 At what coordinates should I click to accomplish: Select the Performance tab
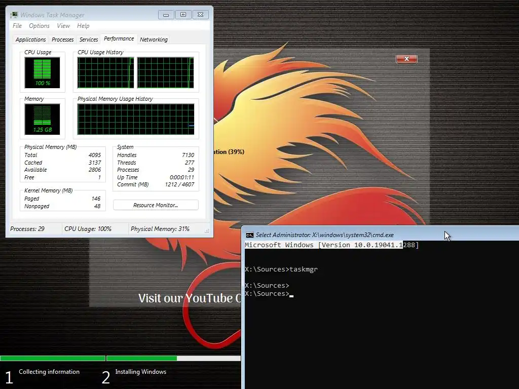tap(119, 38)
